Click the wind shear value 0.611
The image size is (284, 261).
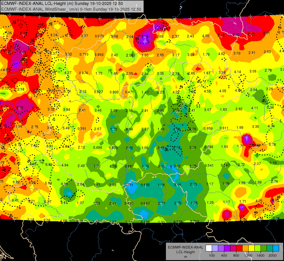click(x=224, y=128)
